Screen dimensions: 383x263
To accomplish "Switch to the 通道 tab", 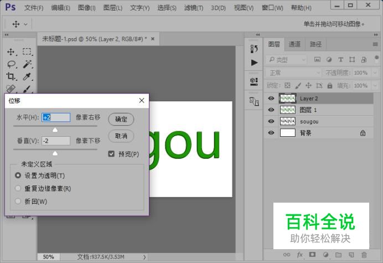I will 294,44.
